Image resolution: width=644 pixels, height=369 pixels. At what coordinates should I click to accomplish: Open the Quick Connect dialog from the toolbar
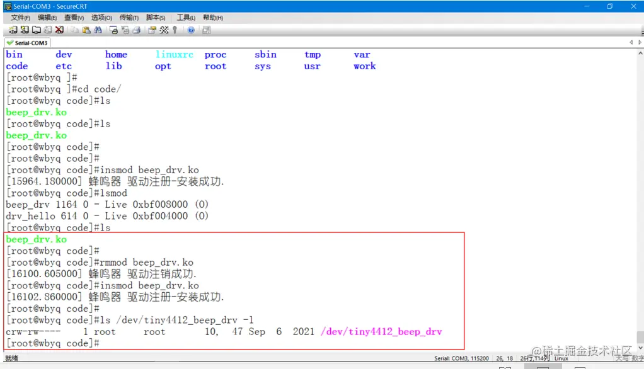tap(24, 30)
